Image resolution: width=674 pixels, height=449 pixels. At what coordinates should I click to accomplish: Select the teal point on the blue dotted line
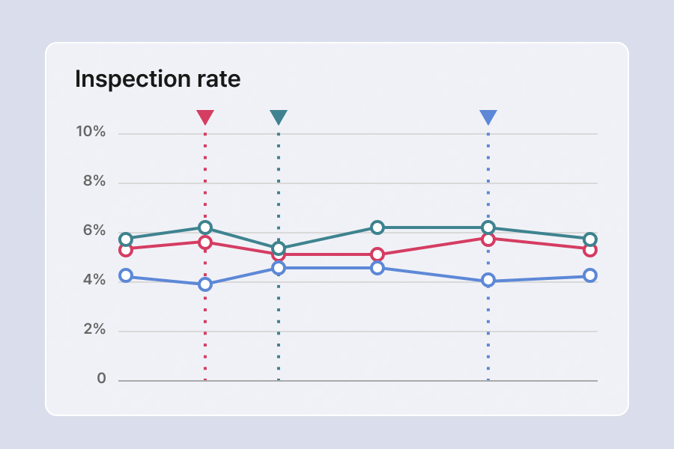click(x=488, y=227)
